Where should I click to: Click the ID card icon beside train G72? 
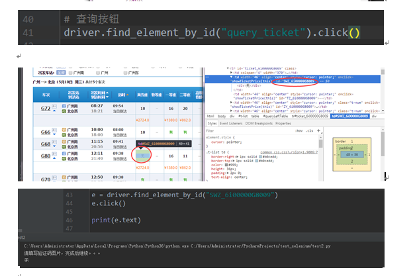point(54,107)
